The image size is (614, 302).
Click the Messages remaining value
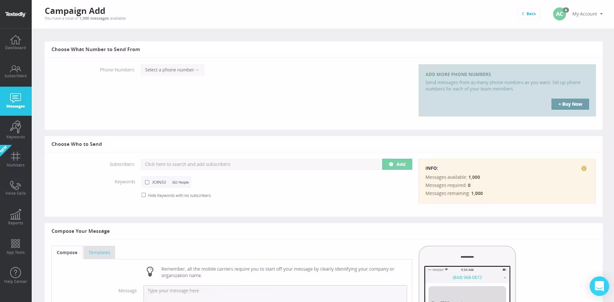(x=477, y=194)
